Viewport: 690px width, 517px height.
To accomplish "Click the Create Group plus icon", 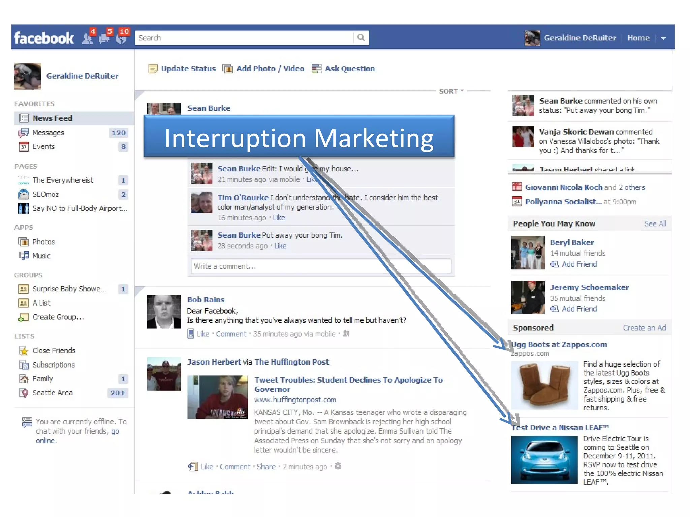I will (23, 317).
